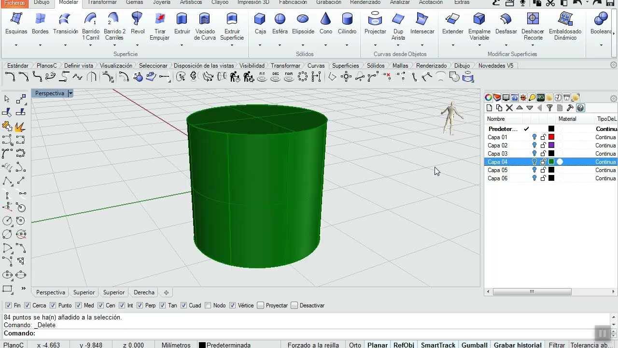The image size is (618, 348).
Task: Create an Elipsoide solid
Action: coord(303,24)
